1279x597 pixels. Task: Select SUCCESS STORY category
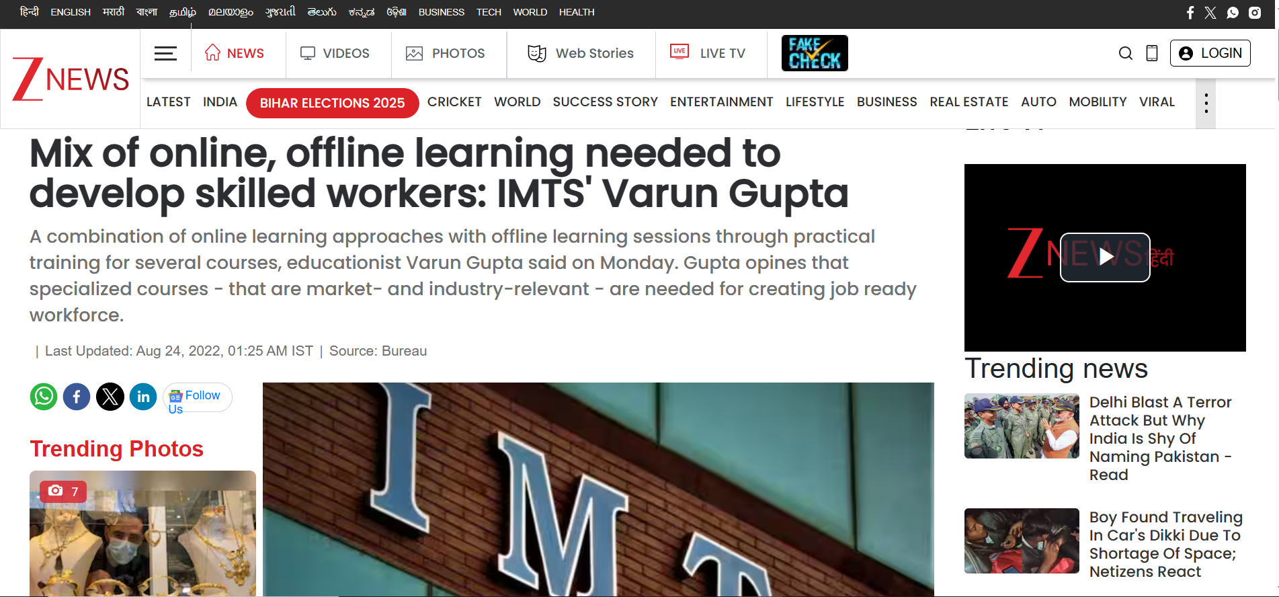605,102
